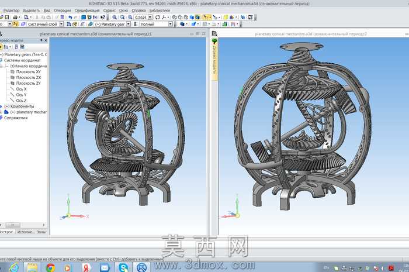Open the Системный слой layer dropdown
This screenshot has width=409, height=272.
61,24
